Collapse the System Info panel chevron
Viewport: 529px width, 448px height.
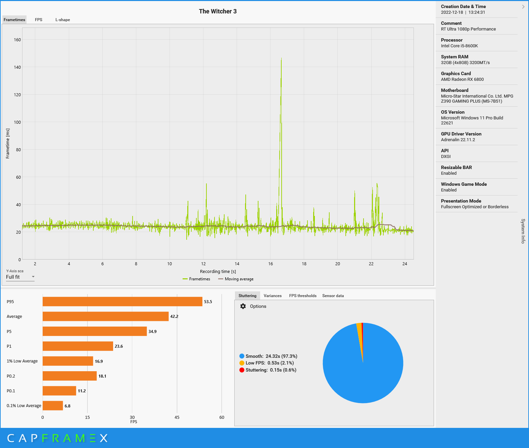[x=523, y=7]
